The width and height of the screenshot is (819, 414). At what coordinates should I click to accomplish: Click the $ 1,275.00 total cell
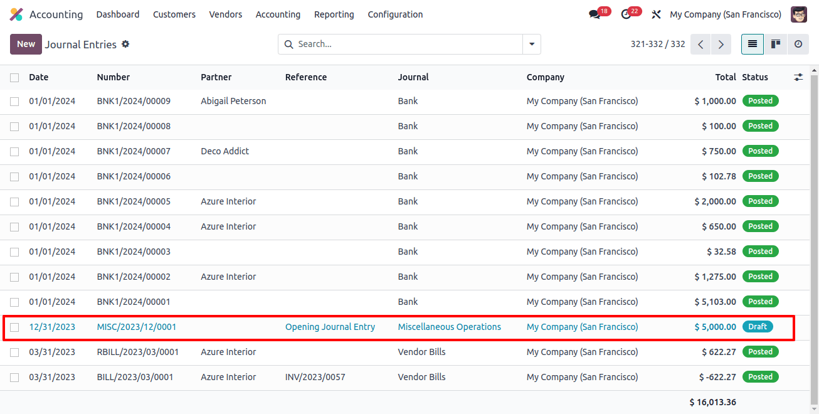716,277
